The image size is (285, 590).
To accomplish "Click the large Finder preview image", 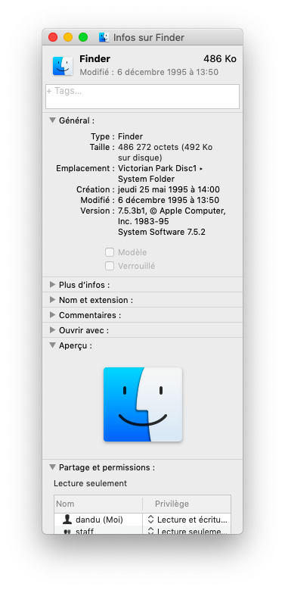I will [143, 404].
